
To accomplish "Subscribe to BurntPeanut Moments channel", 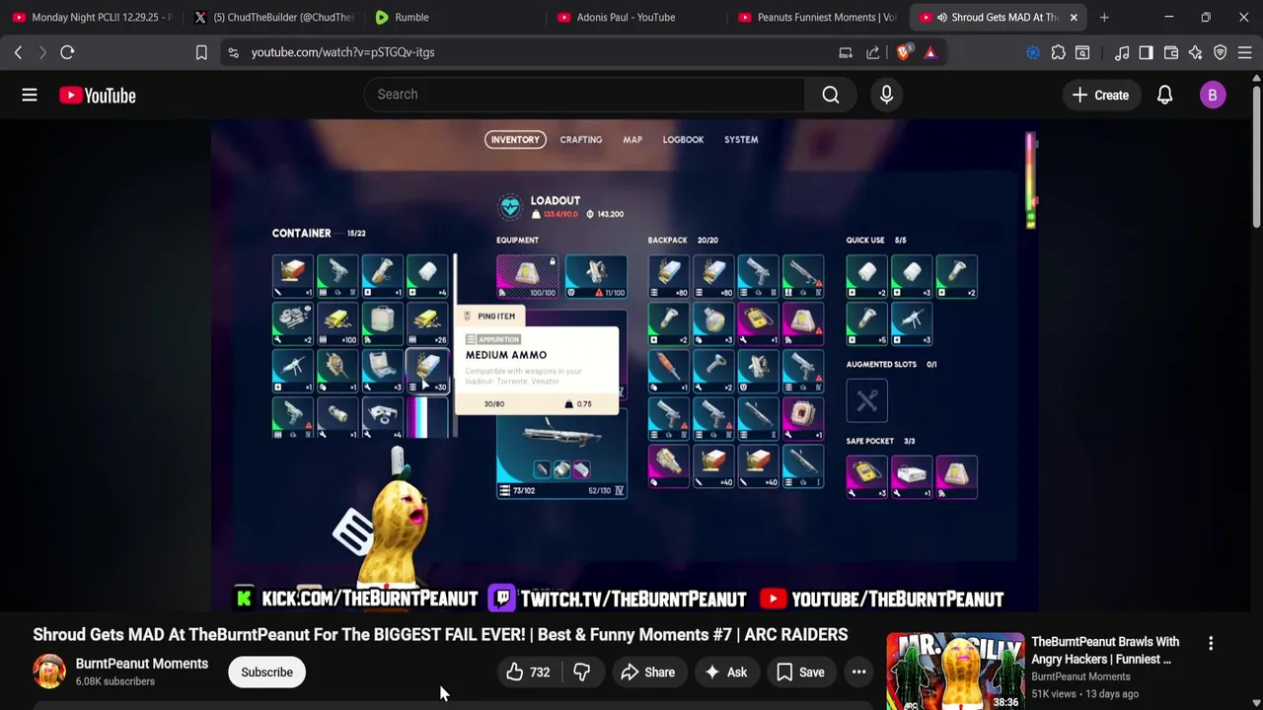I will pos(266,673).
